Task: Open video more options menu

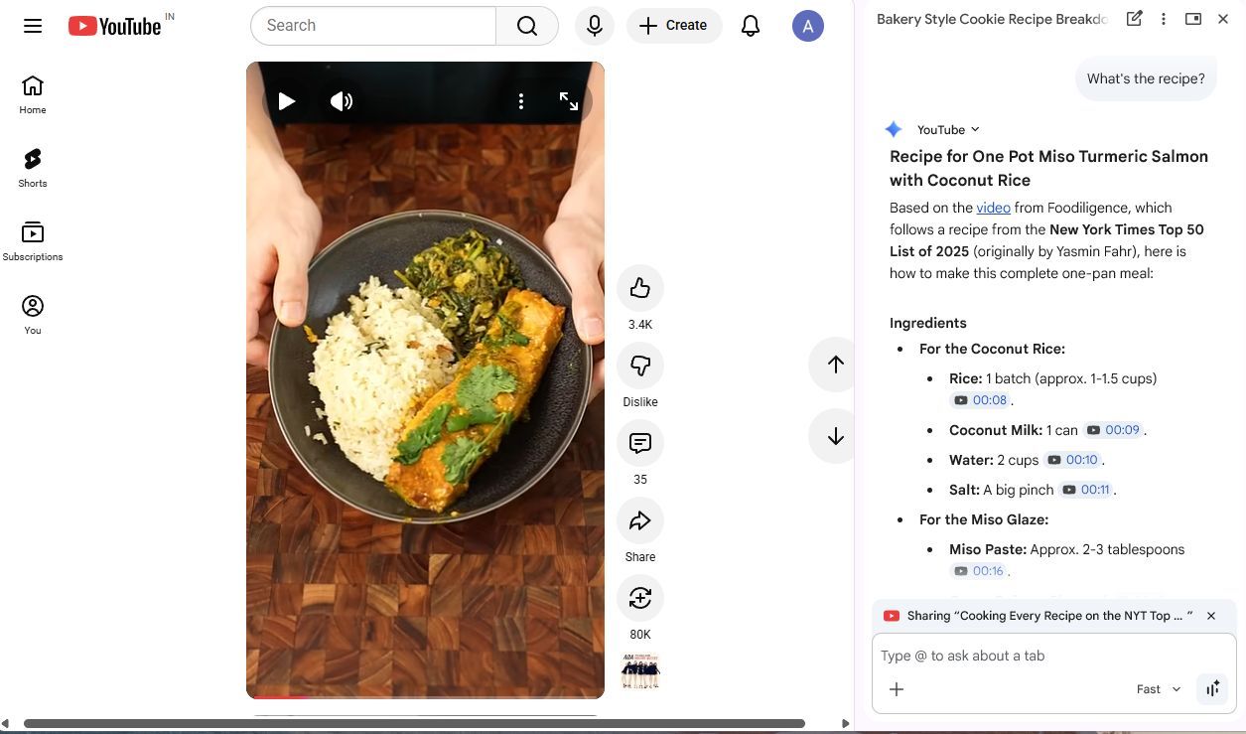Action: point(521,101)
